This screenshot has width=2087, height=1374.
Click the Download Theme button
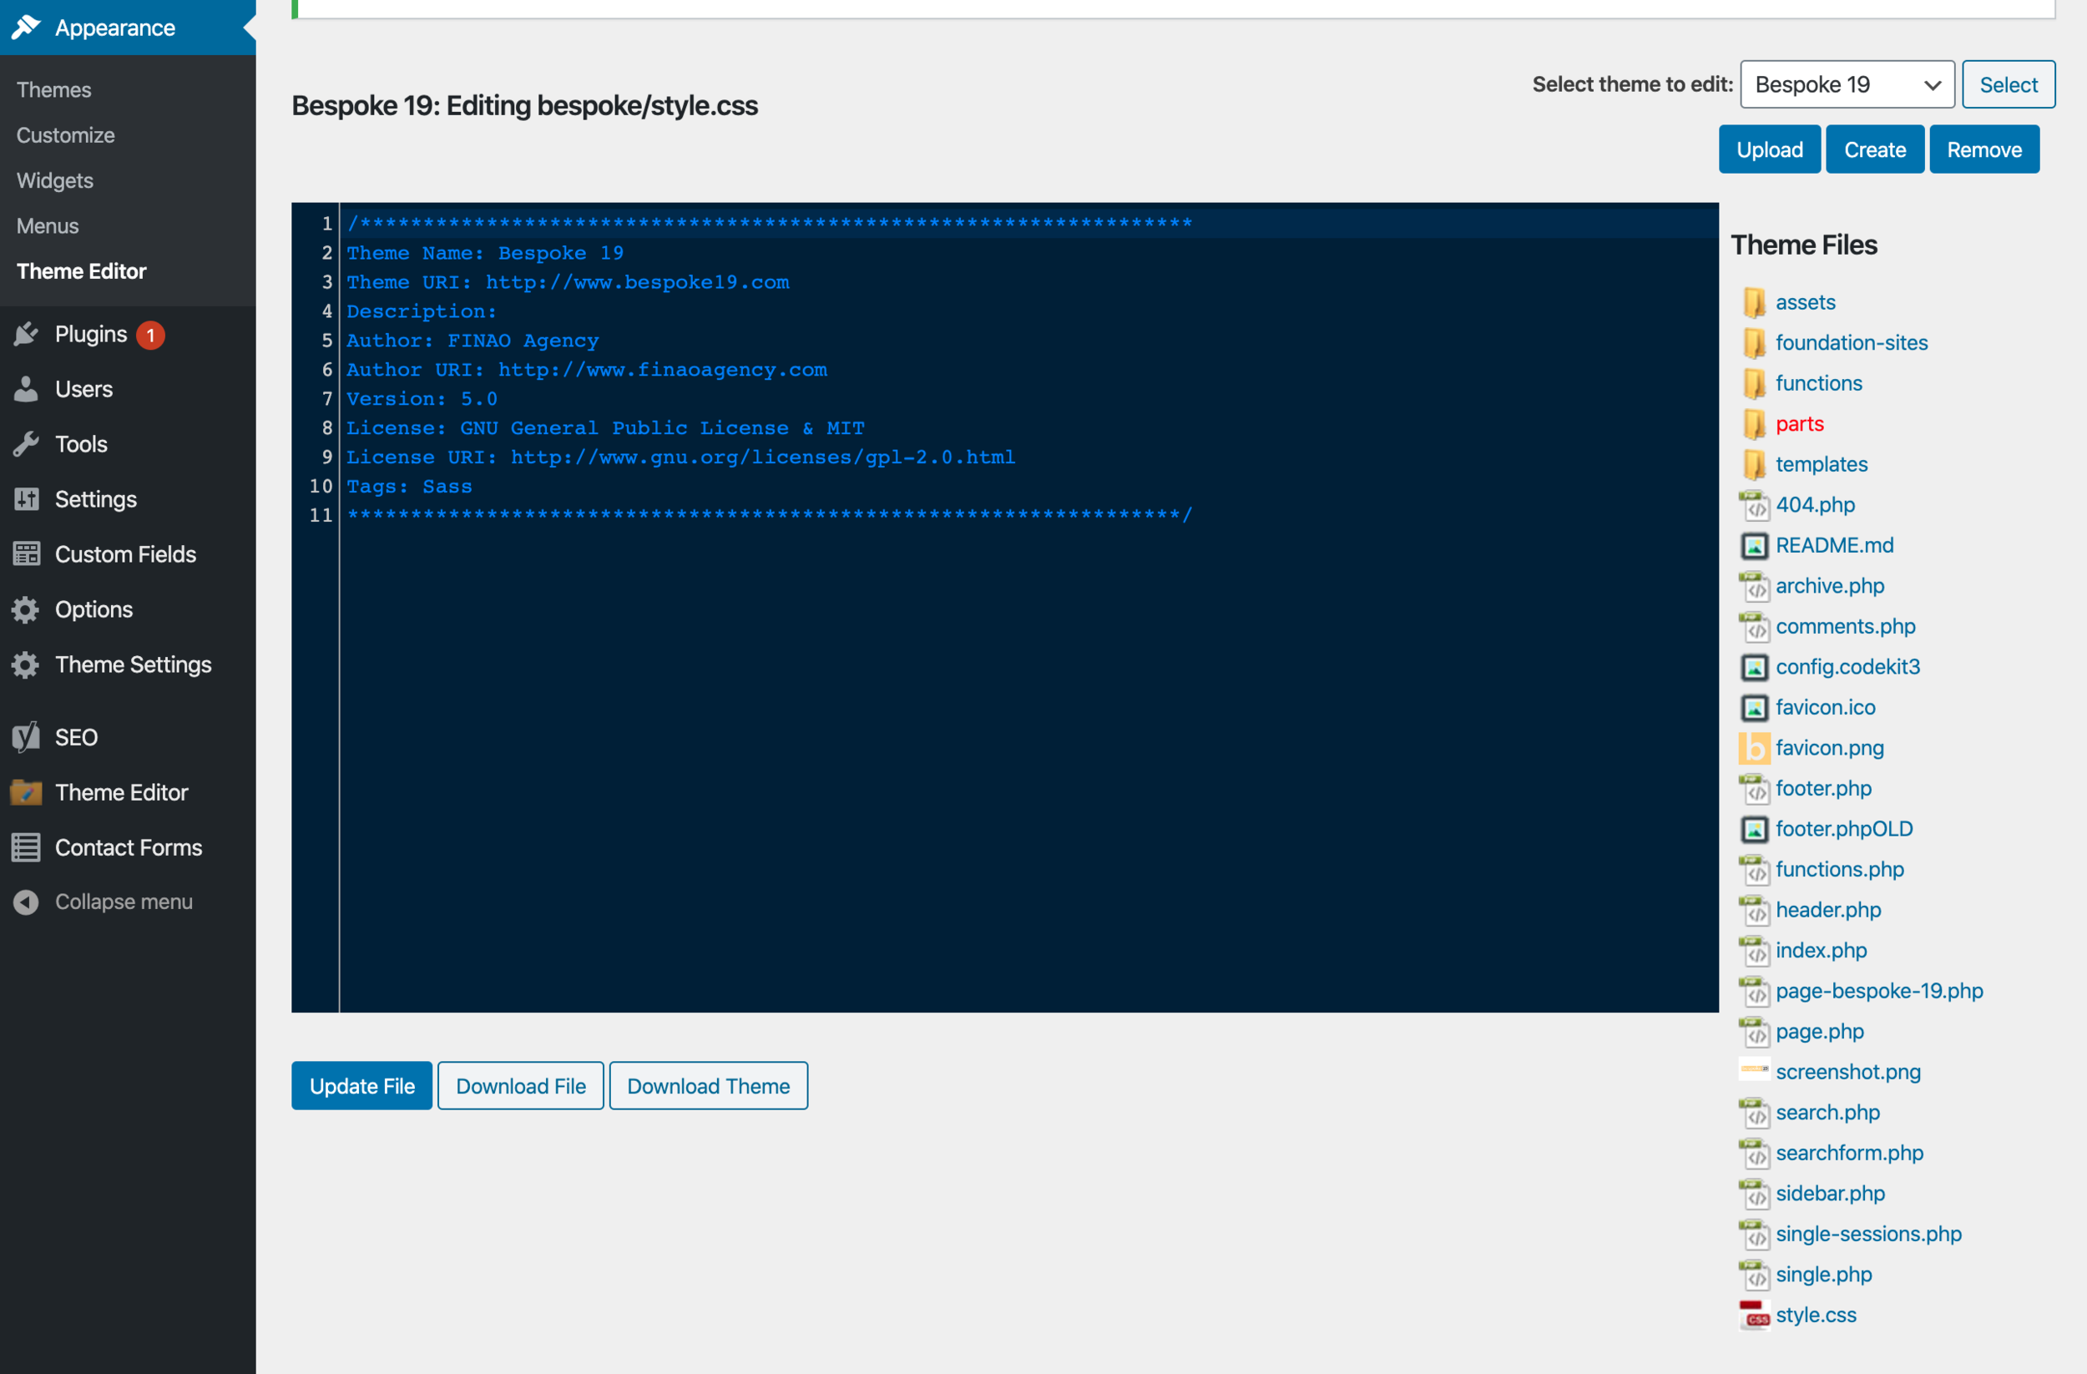[709, 1085]
